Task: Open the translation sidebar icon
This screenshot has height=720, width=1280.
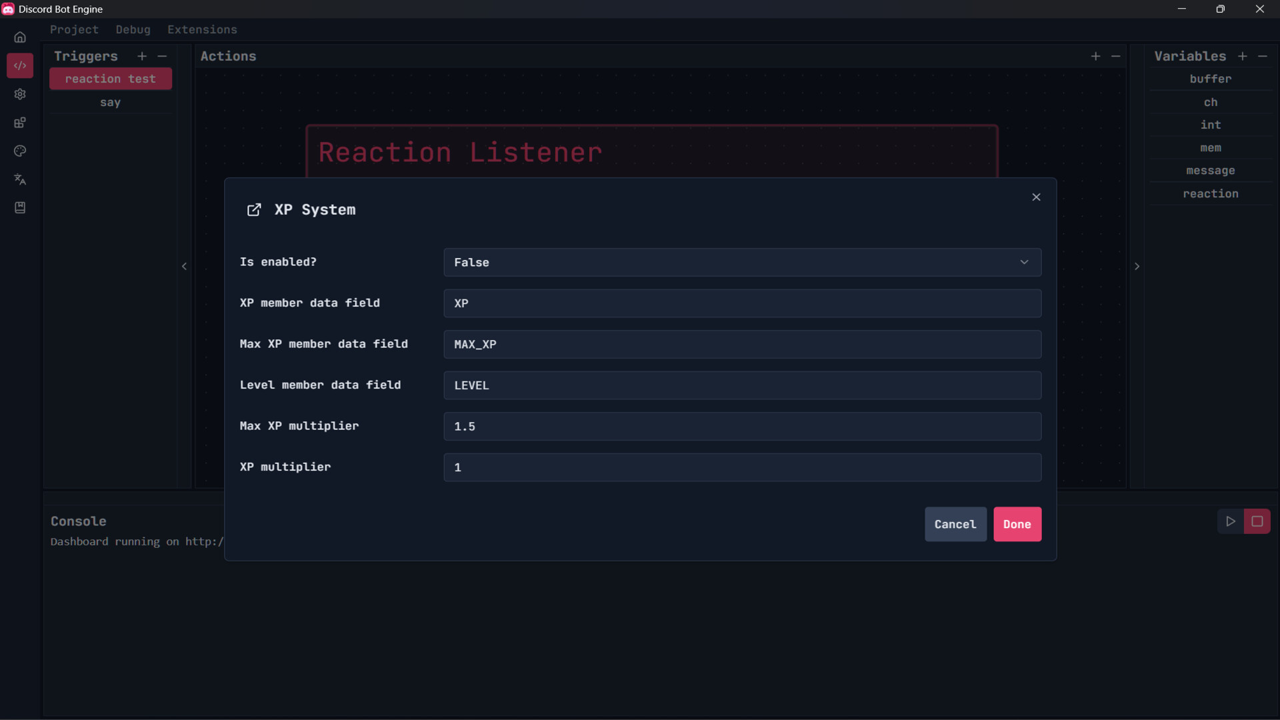Action: click(20, 179)
